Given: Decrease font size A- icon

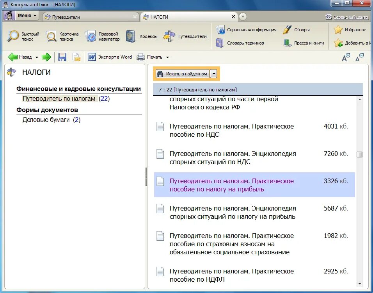Looking at the screenshot, I should 359,57.
